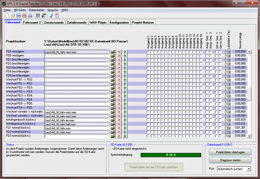Click the empty FG5 beschleunigen file field
This screenshot has width=260, height=179.
[x=76, y=76]
